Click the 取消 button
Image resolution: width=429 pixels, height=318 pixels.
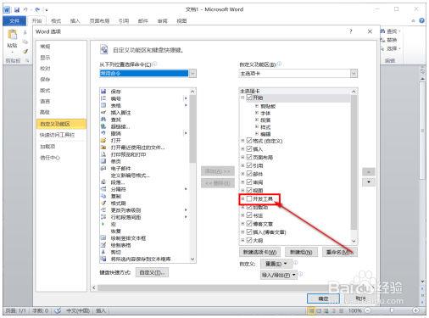(360, 298)
